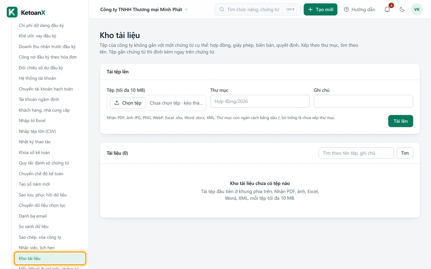The height and width of the screenshot is (269, 431).
Task: Open Nhập tệp lớn (CSV)
Action: click(37, 131)
